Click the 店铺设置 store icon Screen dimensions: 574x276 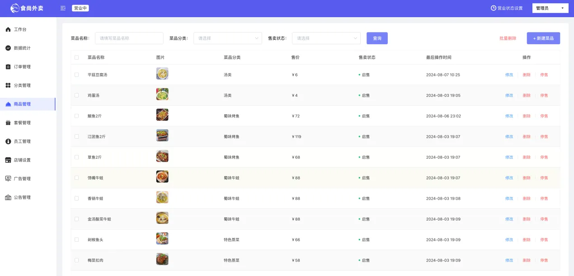click(8, 160)
